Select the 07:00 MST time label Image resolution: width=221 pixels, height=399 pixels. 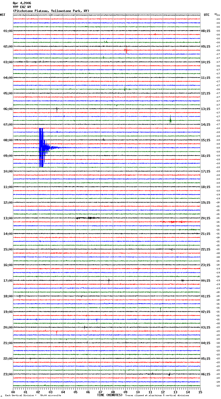pos(8,125)
